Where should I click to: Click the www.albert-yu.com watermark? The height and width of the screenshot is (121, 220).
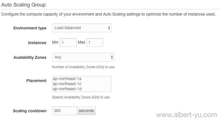(x=187, y=115)
